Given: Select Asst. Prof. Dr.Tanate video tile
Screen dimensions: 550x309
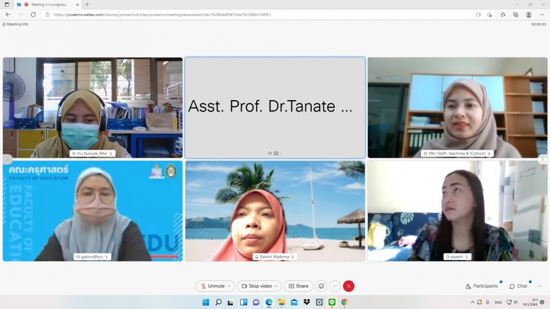Looking at the screenshot, I should (x=275, y=107).
